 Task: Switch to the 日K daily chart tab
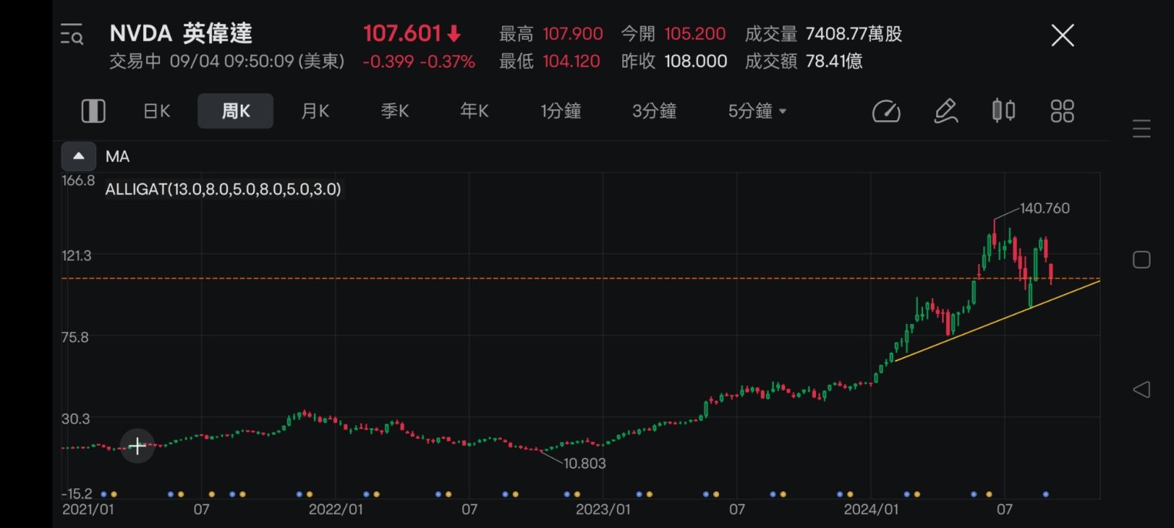click(x=156, y=111)
